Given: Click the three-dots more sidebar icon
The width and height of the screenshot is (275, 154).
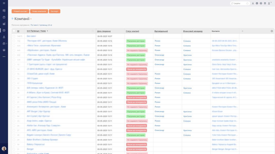Looking at the screenshot, I should point(4,57).
